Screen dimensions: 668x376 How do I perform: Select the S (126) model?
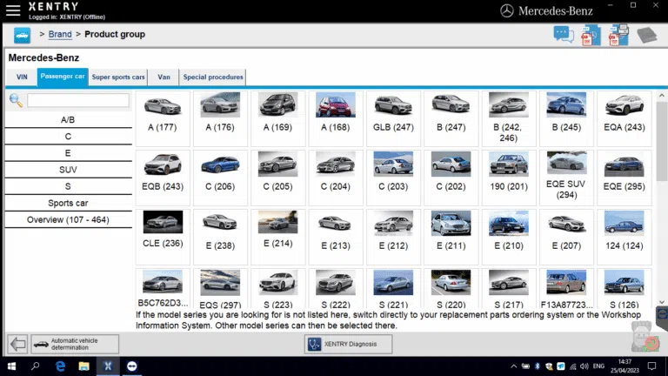pos(625,289)
